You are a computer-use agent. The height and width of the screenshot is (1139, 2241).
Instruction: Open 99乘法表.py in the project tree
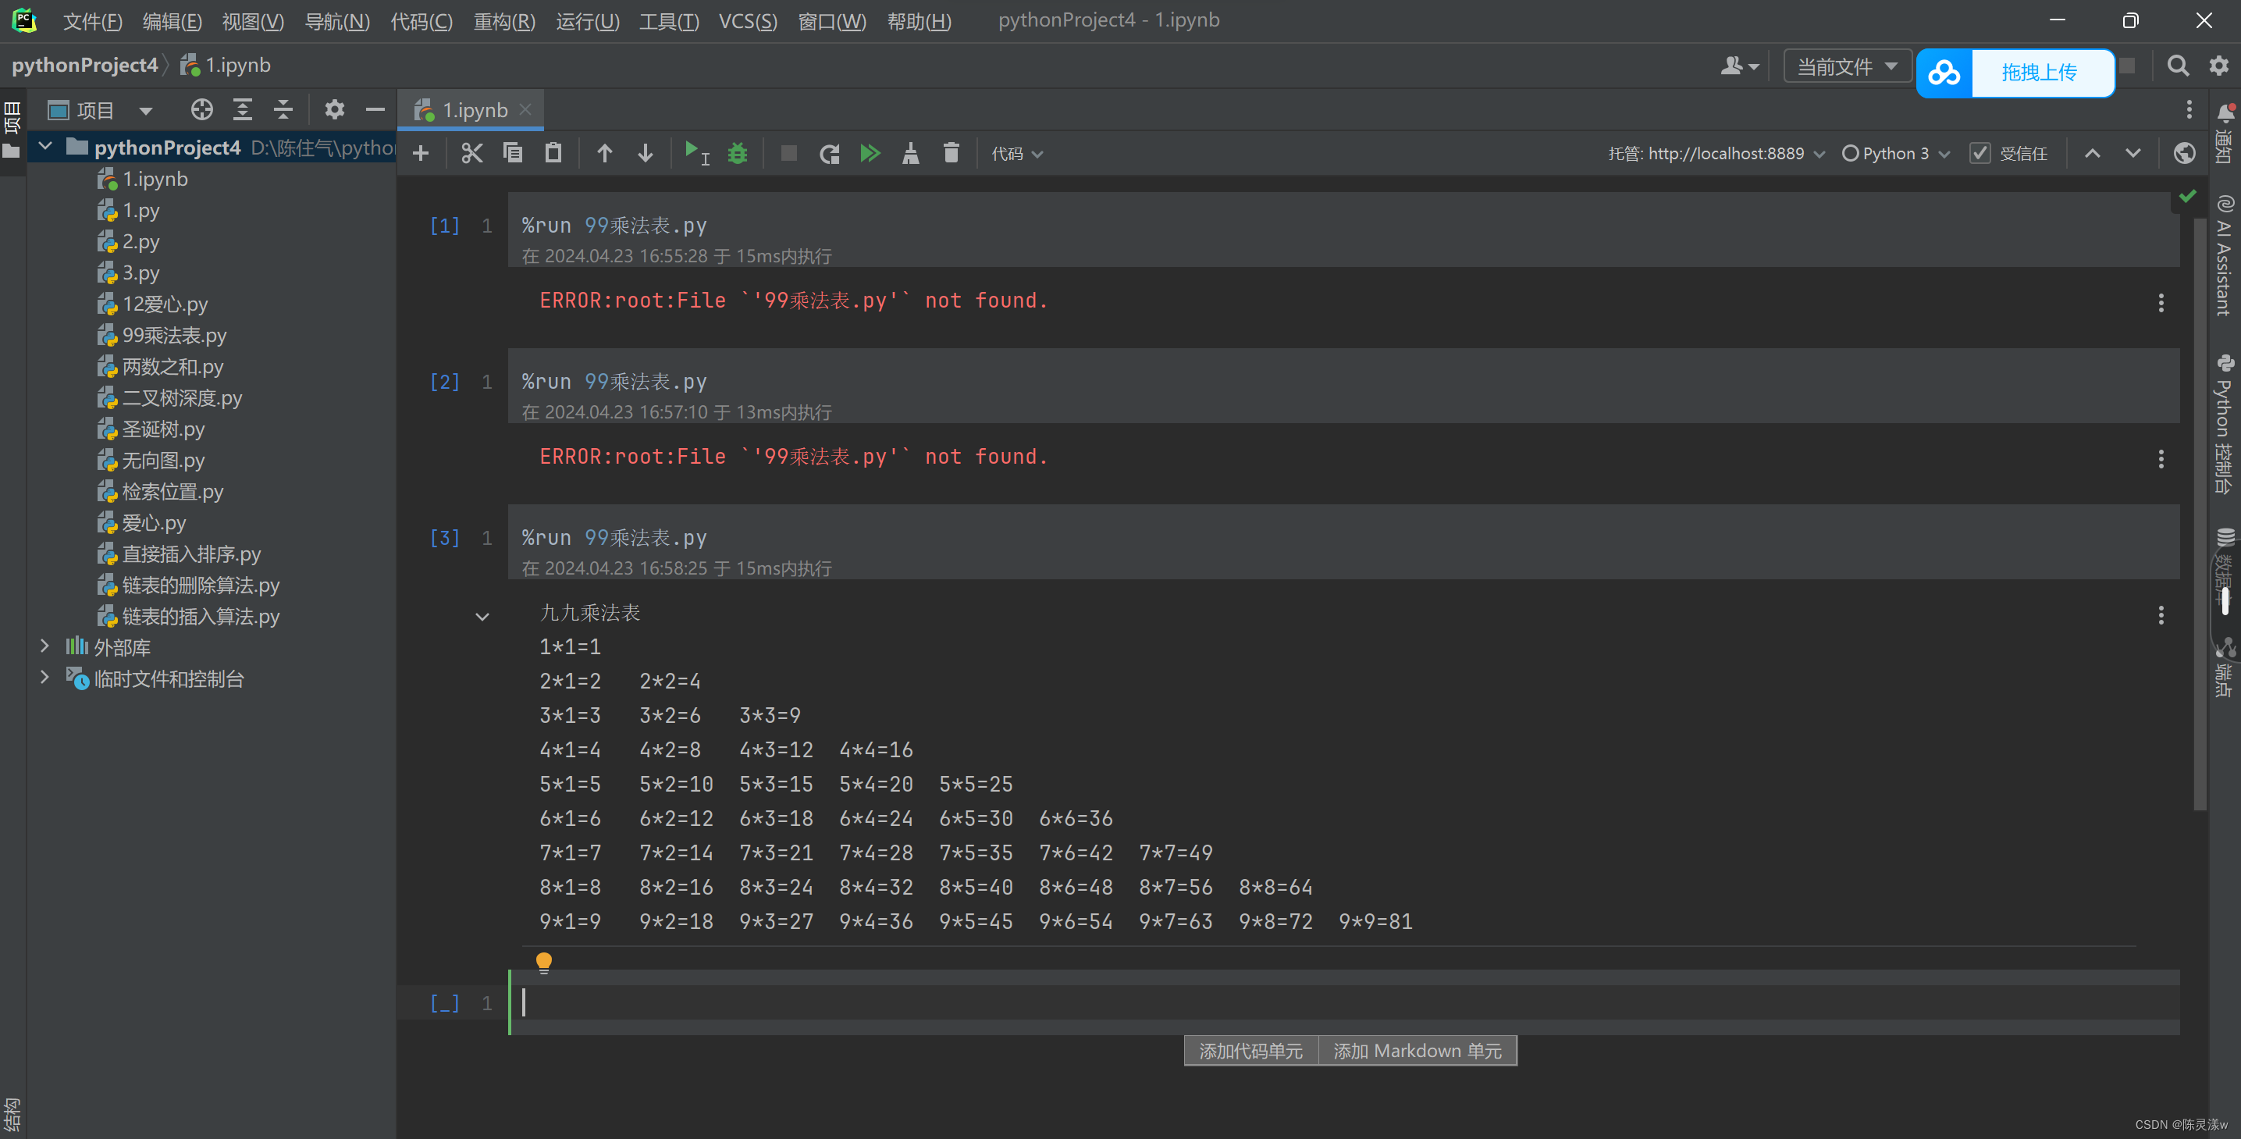174,335
